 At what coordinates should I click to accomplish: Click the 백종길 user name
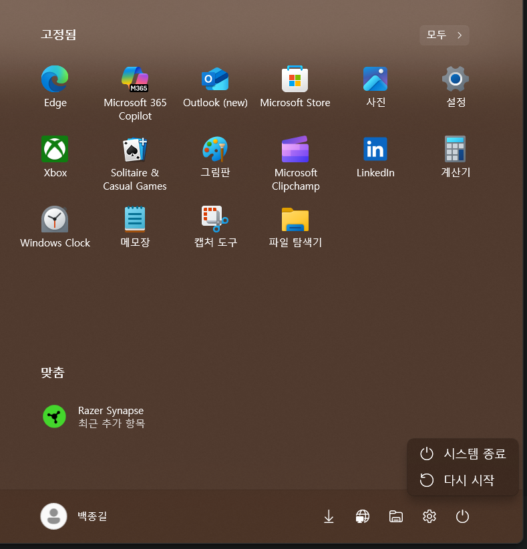pyautogui.click(x=92, y=516)
